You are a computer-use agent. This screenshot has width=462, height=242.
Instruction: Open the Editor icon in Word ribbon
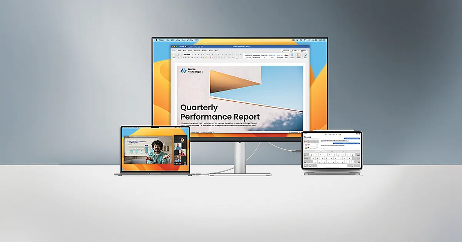305,55
